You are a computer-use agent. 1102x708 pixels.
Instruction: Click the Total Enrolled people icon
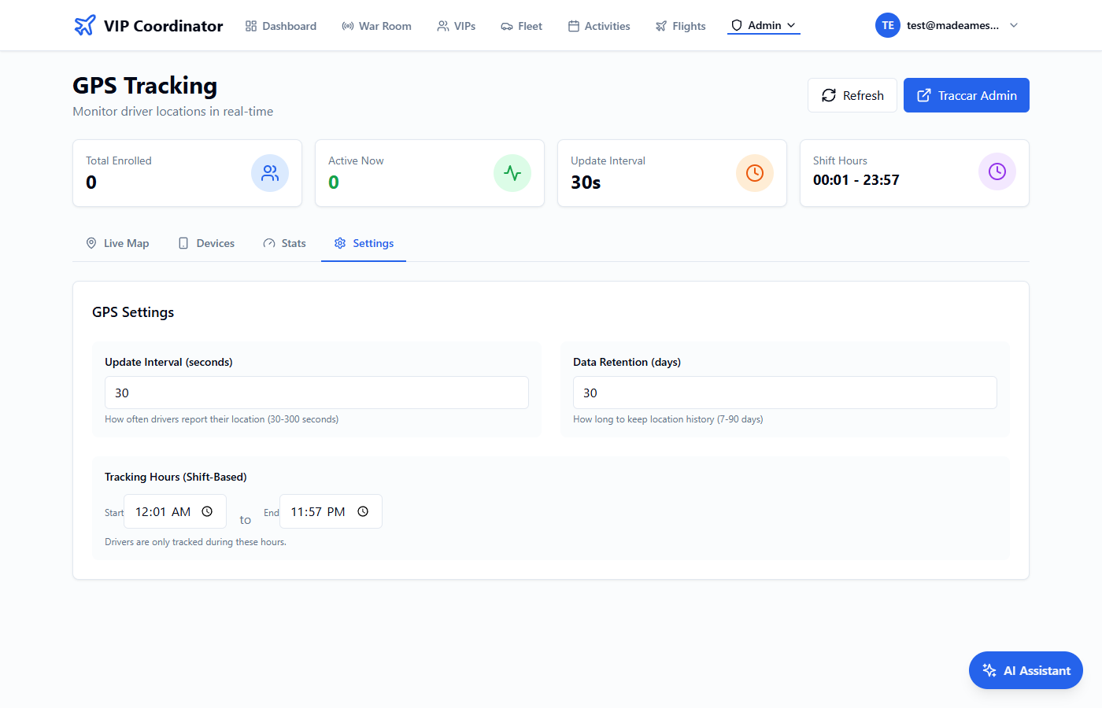[x=270, y=173]
